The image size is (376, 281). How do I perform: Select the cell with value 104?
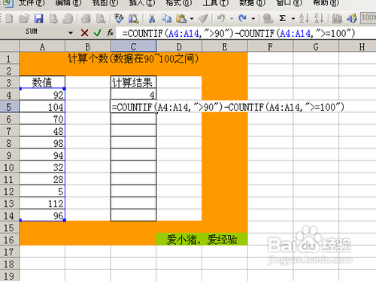(42, 107)
